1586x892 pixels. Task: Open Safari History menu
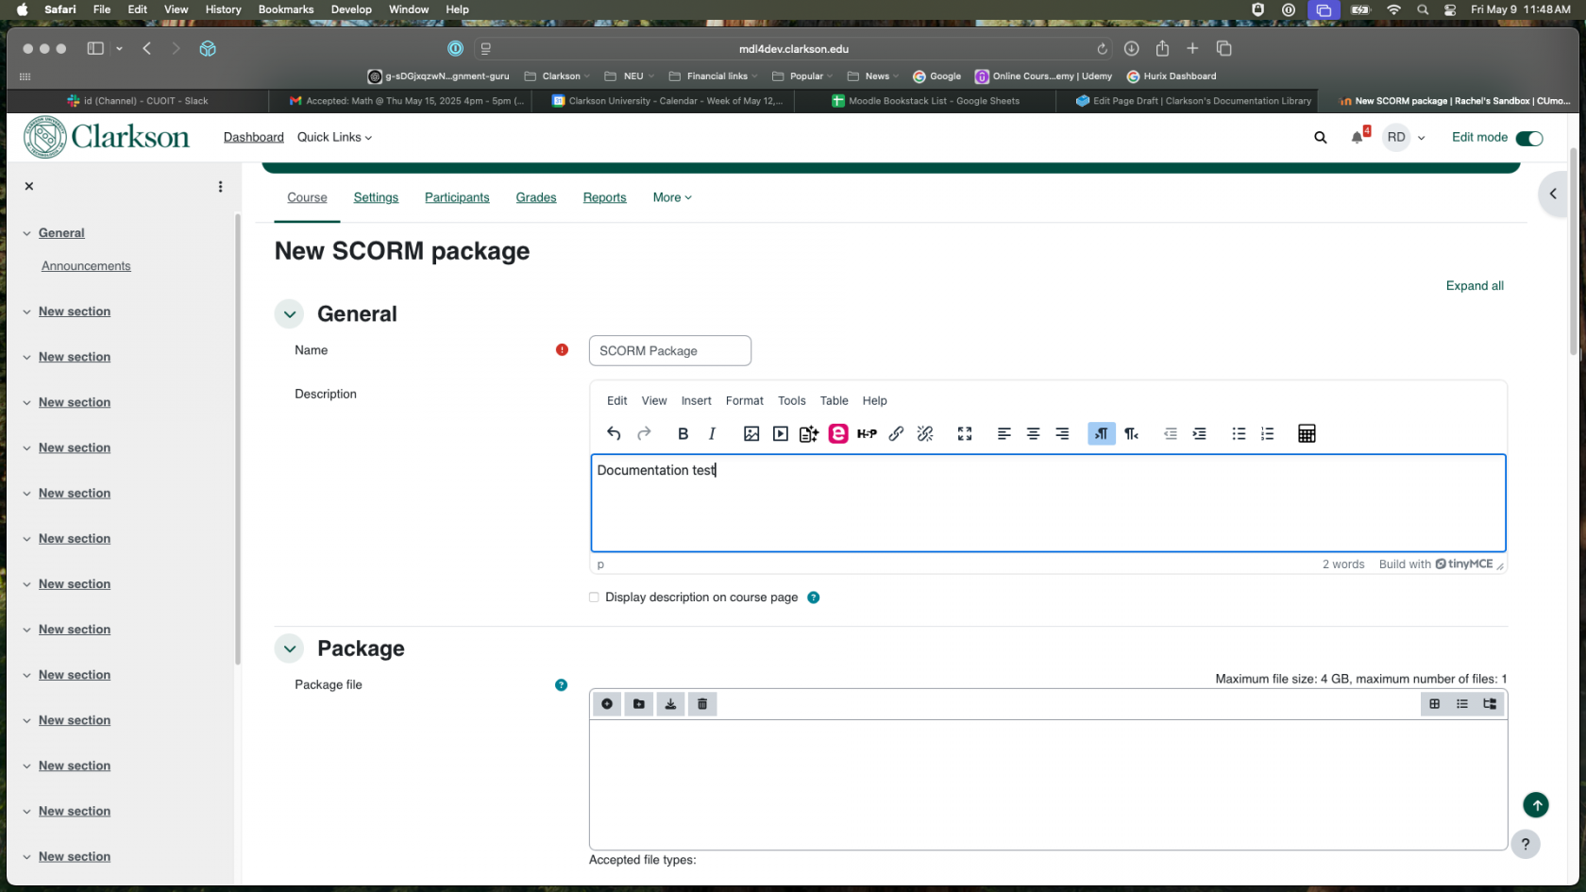click(223, 9)
